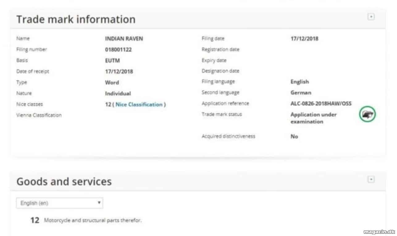The width and height of the screenshot is (397, 236).
Task: Click the Date of receipt value 17/12/2018
Action: click(x=119, y=71)
